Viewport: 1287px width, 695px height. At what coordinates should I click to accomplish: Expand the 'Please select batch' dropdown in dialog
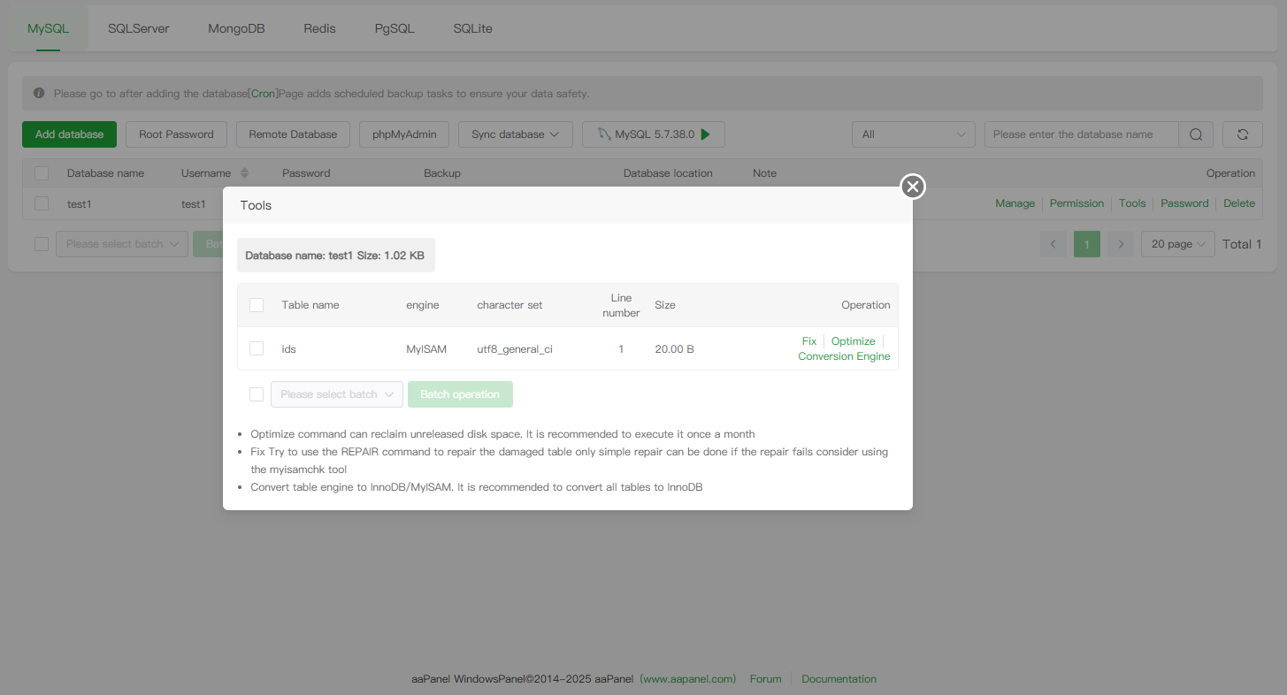pyautogui.click(x=337, y=394)
